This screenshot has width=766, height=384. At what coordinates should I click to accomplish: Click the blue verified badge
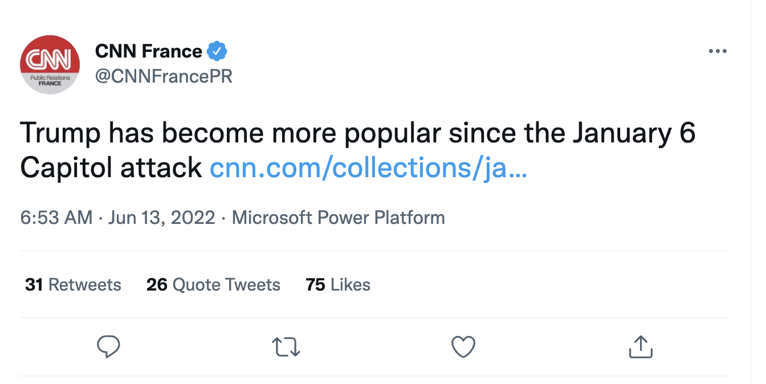click(x=217, y=51)
